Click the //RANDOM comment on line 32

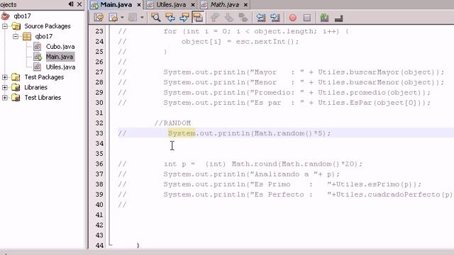172,123
